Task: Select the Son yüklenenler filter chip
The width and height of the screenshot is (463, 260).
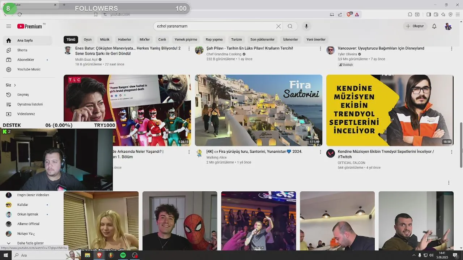Action: tap(263, 39)
